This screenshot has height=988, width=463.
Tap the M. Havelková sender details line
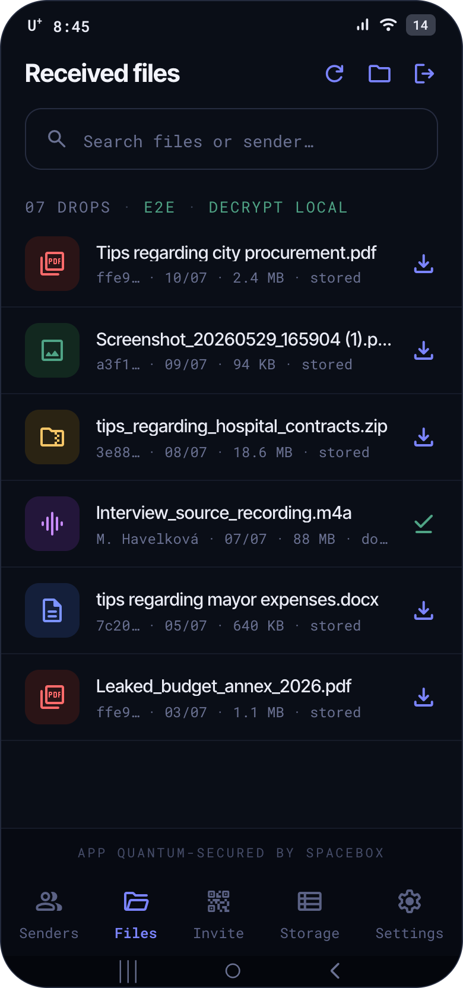(242, 539)
